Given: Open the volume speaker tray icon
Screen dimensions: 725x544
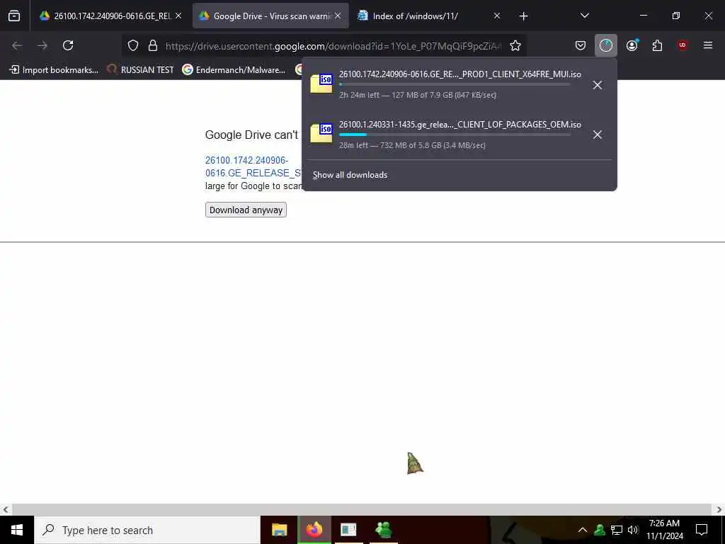Looking at the screenshot, I should click(x=633, y=530).
